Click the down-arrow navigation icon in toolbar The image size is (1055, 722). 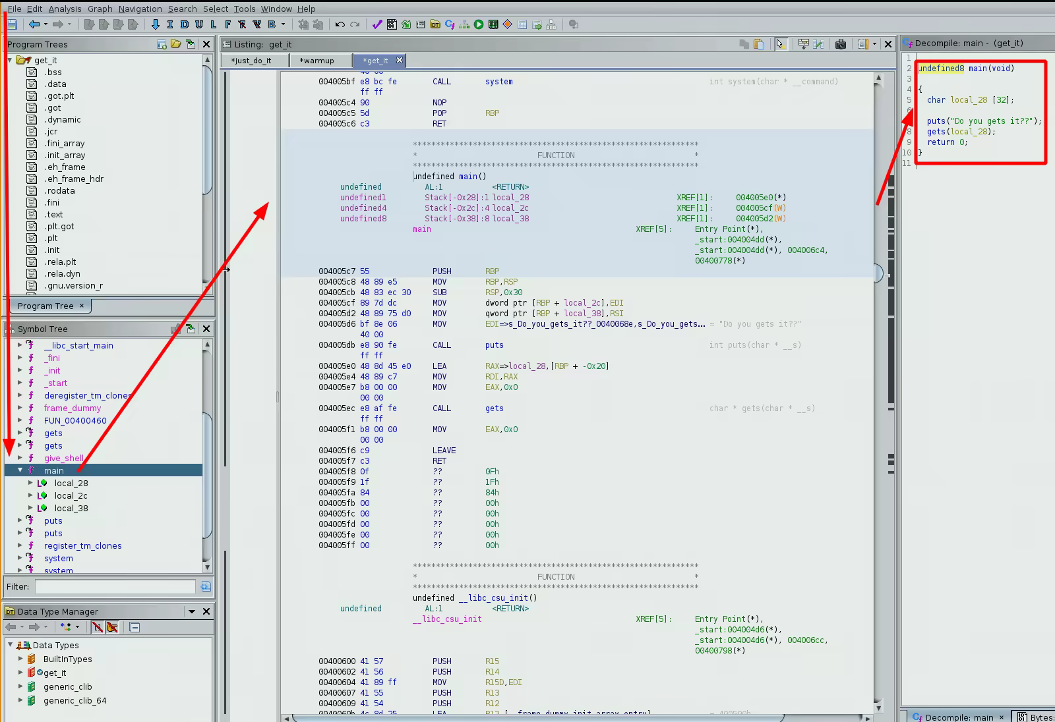(x=156, y=24)
